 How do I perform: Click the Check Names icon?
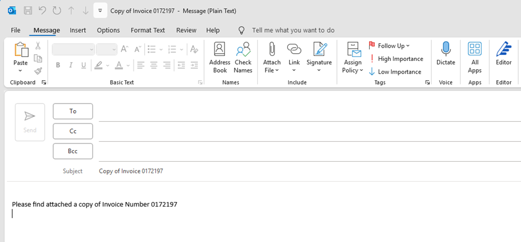coord(243,58)
